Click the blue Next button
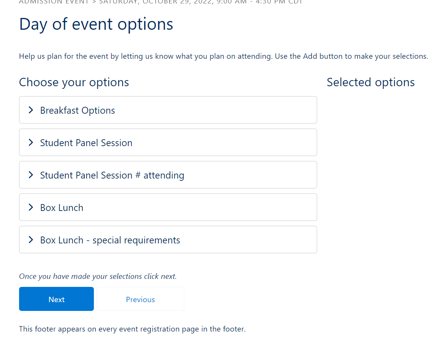This screenshot has height=338, width=432. (x=56, y=299)
